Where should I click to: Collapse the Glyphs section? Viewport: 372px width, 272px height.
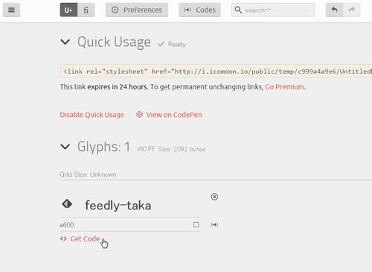point(65,147)
